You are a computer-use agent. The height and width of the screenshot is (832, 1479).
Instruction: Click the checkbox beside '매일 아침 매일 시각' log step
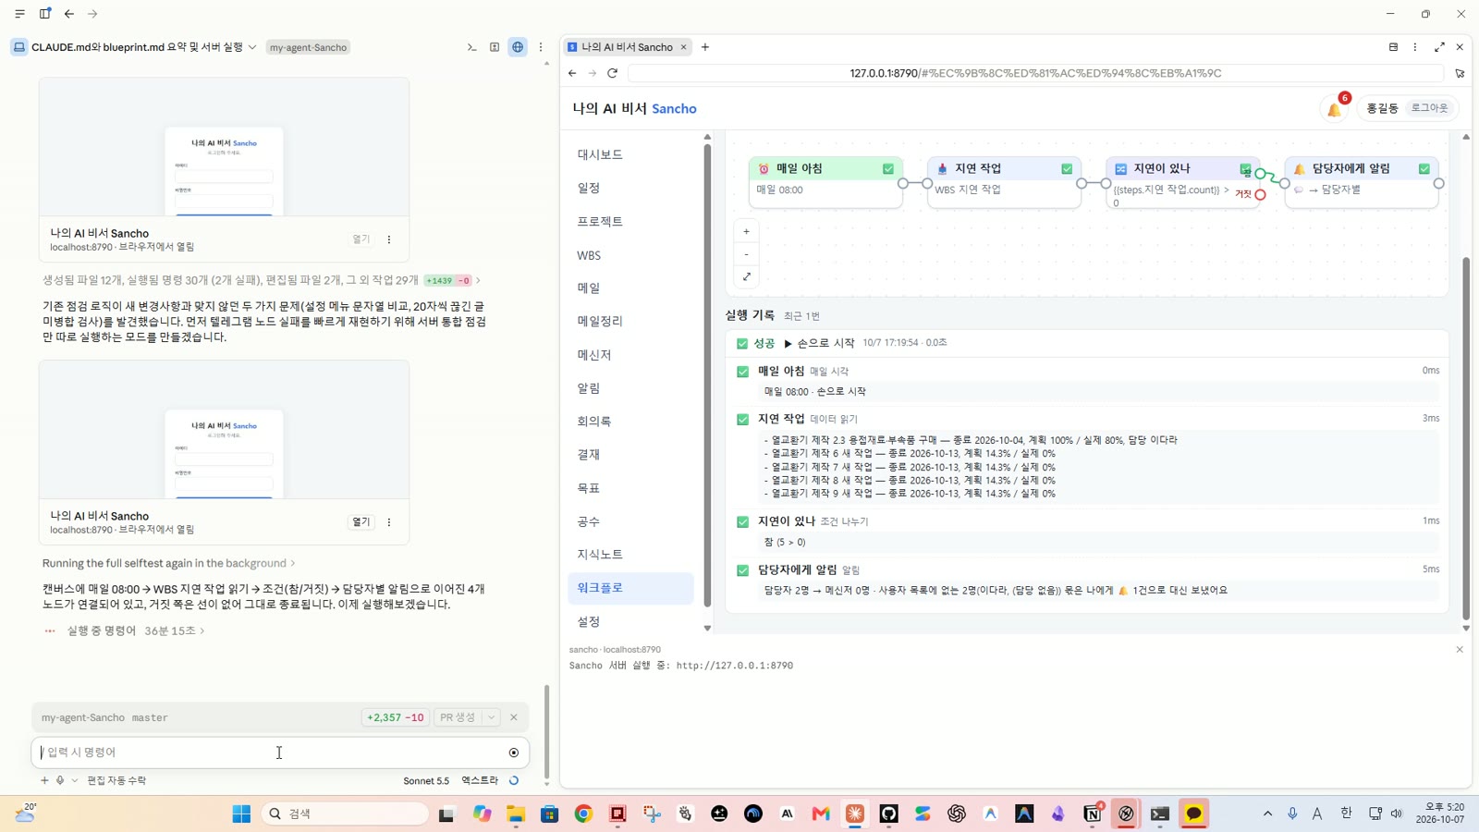pos(742,372)
